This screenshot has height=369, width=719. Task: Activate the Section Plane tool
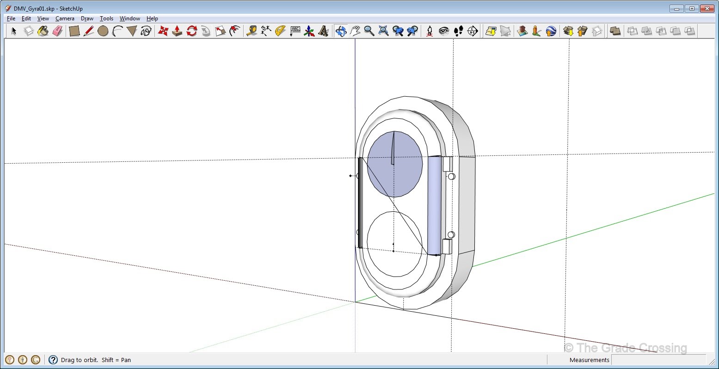pos(473,31)
